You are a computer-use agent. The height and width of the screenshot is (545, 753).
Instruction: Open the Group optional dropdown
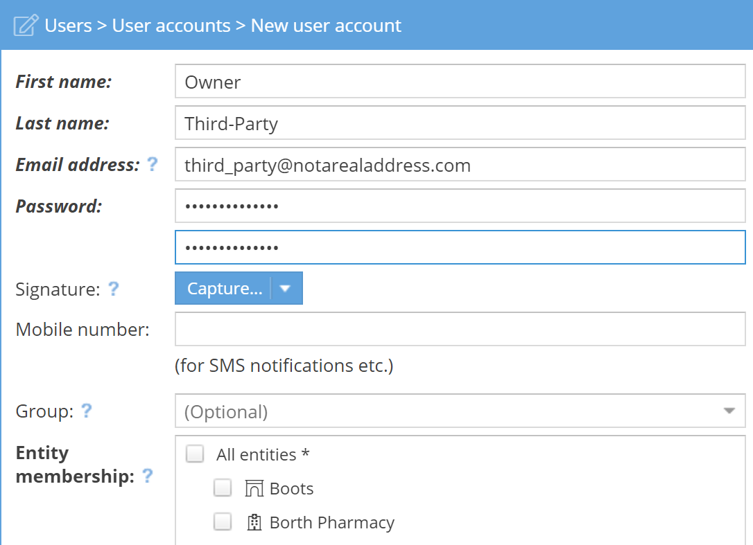[x=451, y=411]
